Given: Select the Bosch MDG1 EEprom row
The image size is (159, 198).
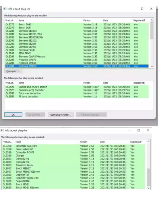Looking at the screenshot, I should coord(74,188).
